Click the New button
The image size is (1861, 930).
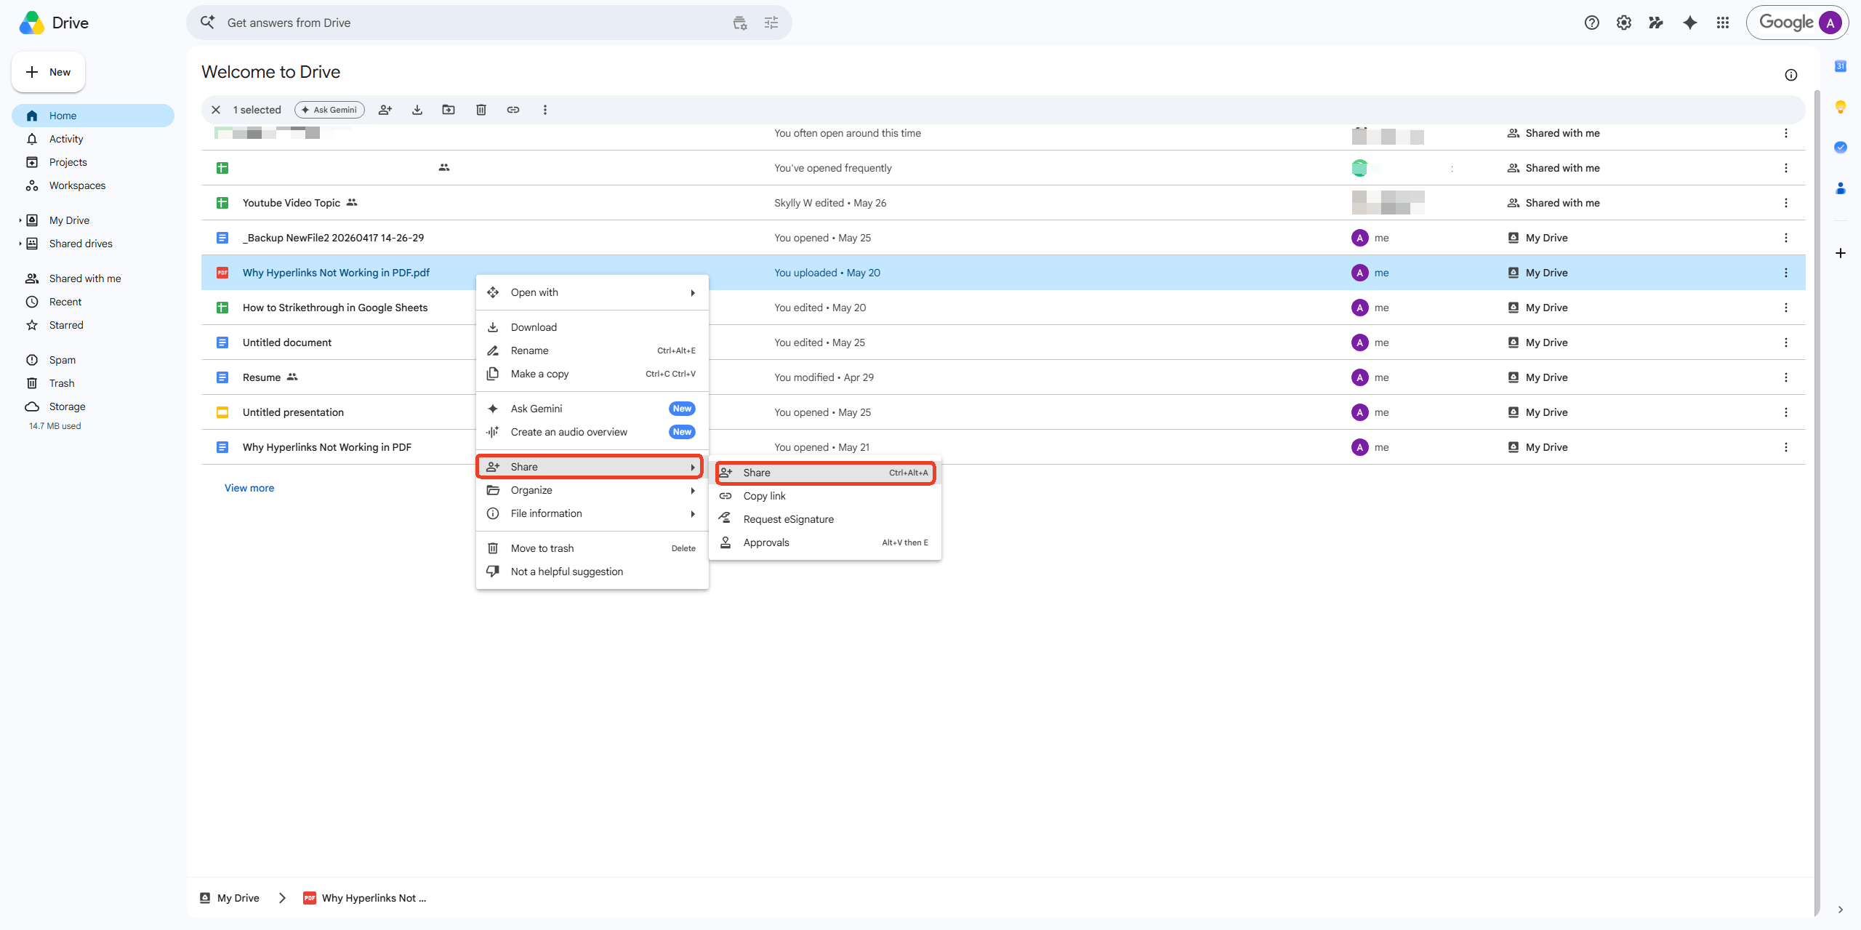click(48, 72)
